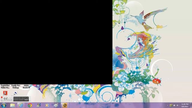The image size is (192, 108).
Task: Select the middle desktop icon label in the label row
Action: [x=16, y=86]
